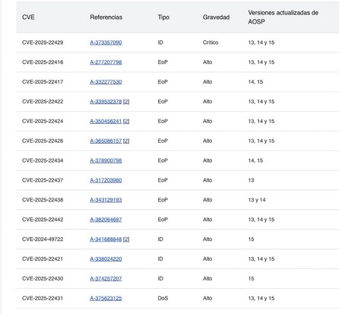Select the CVE-2025-22424 cell

click(x=43, y=122)
